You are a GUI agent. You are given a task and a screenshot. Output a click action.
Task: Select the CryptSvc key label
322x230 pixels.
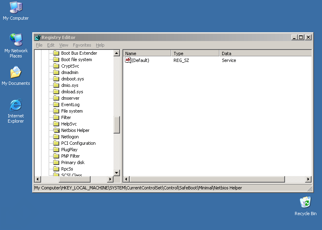70,66
